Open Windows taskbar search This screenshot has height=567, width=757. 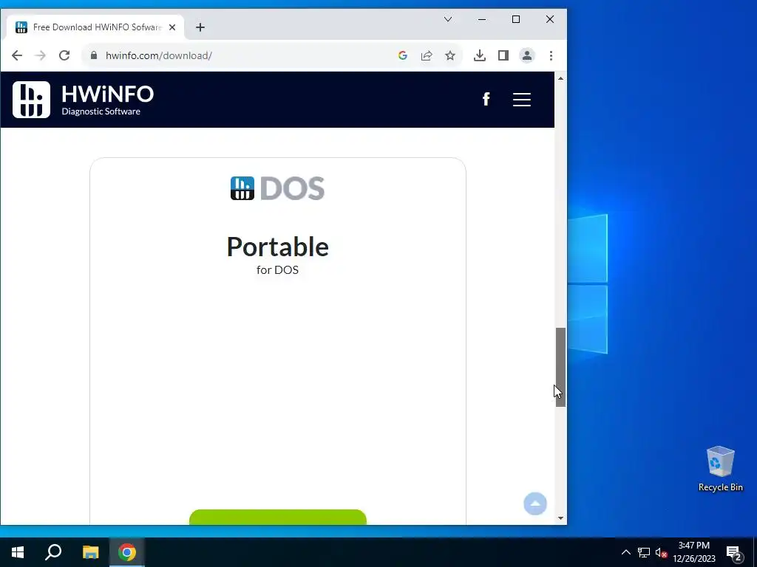[53, 552]
